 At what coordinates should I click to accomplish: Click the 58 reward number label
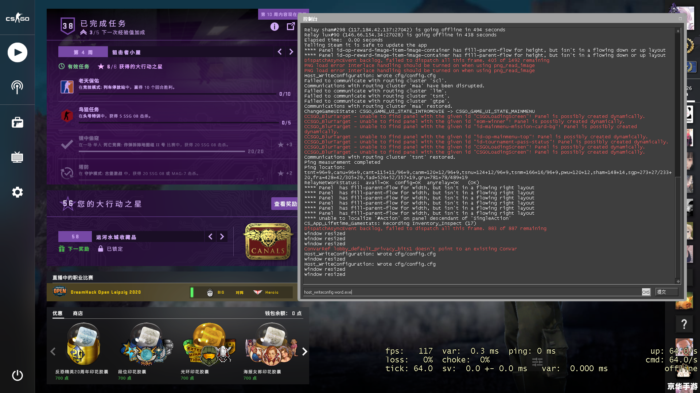[75, 237]
